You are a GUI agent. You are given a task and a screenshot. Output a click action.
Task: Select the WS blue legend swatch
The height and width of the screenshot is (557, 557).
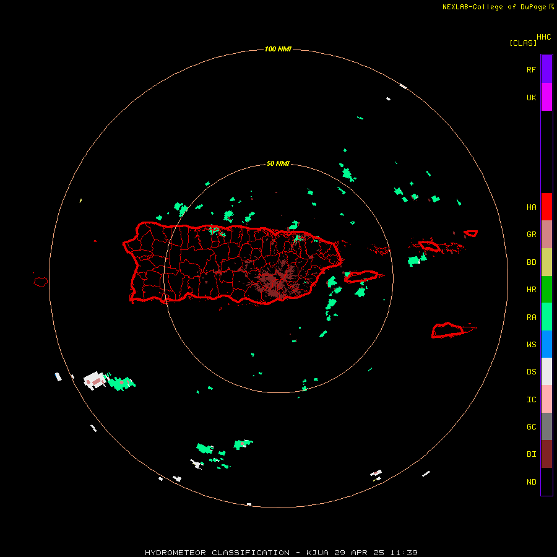tap(546, 344)
